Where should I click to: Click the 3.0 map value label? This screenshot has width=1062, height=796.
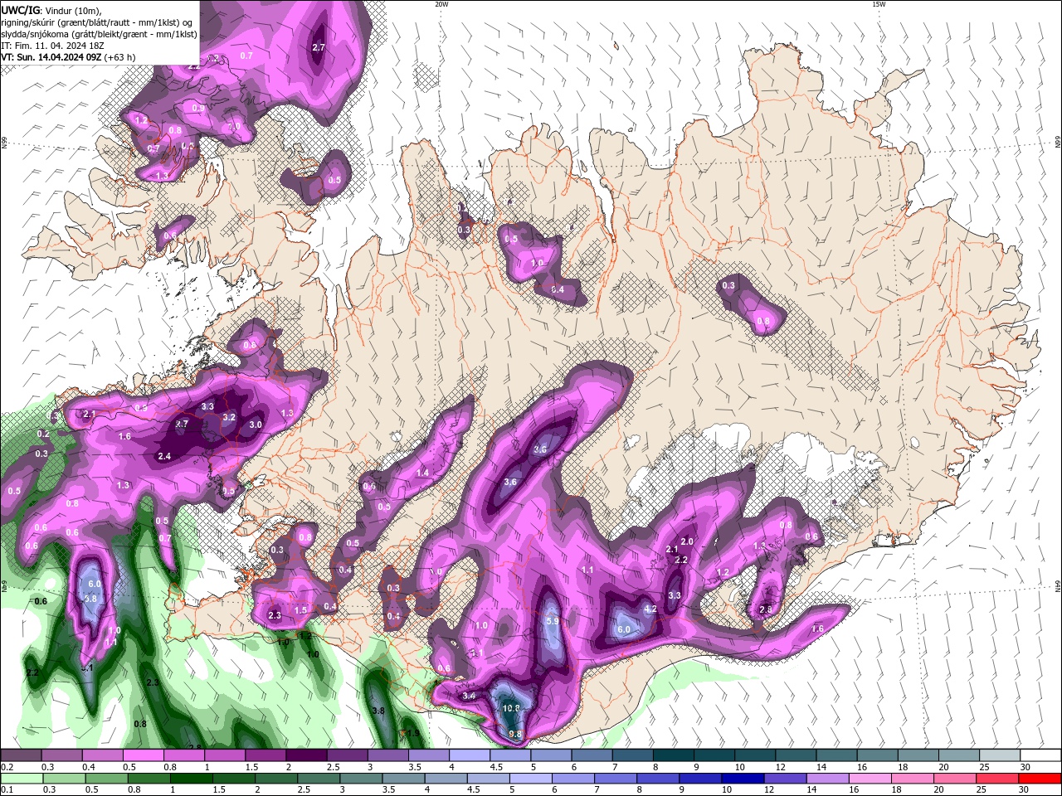[256, 425]
